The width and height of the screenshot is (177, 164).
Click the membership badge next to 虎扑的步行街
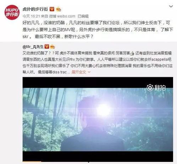(x=59, y=9)
